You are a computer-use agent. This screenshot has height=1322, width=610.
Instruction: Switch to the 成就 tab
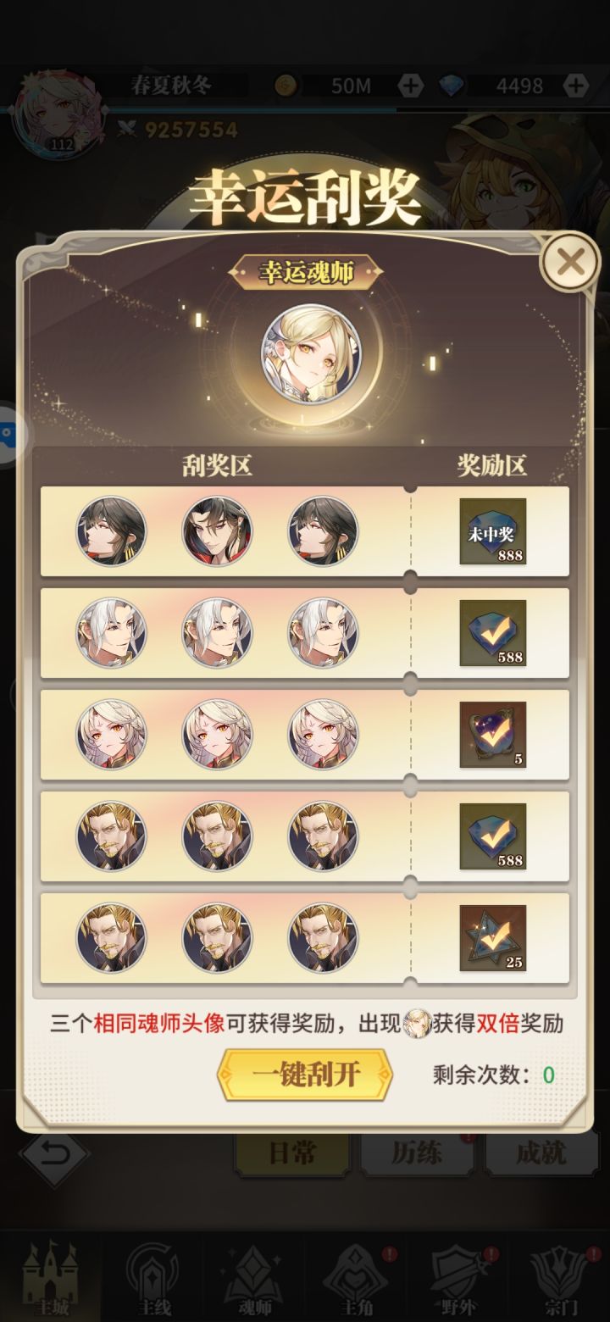coord(541,1153)
